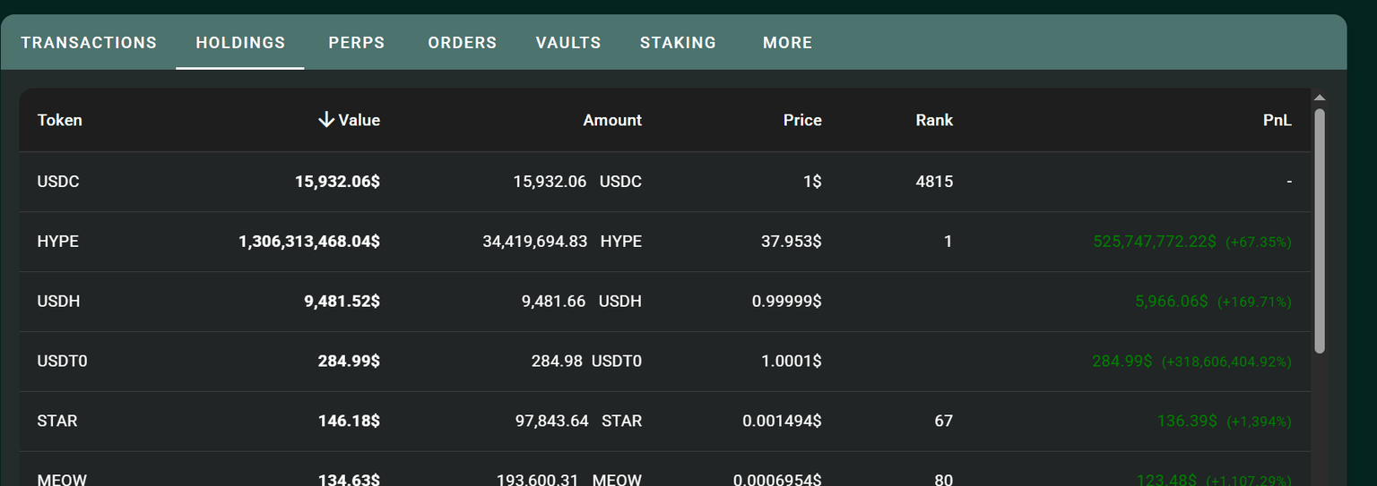The width and height of the screenshot is (1377, 486).
Task: Click the scrollbar up arrow
Action: click(1319, 98)
